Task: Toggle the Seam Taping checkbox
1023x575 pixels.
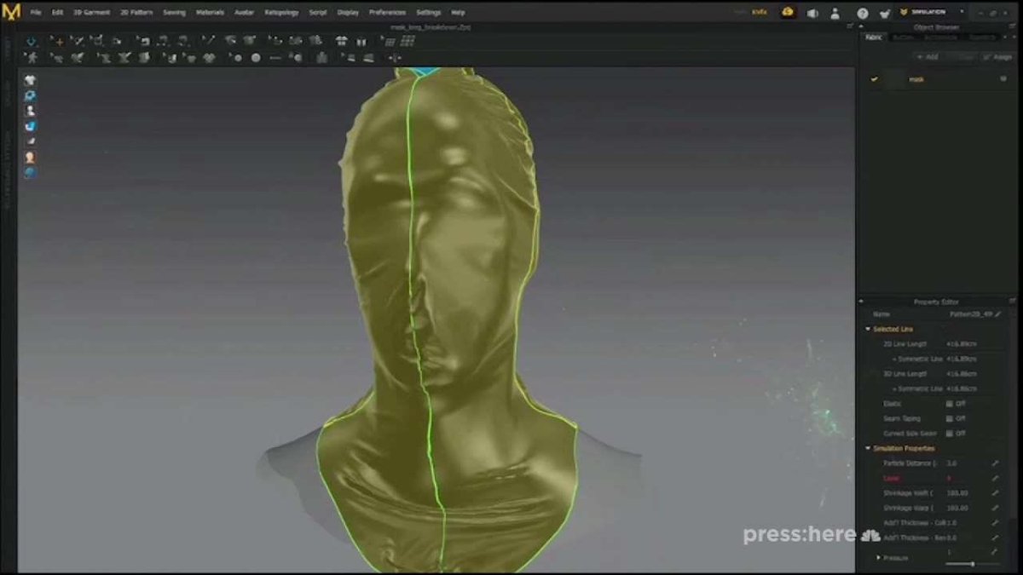Action: pyautogui.click(x=950, y=418)
